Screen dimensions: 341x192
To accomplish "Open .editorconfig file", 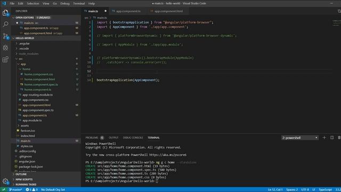I will pyautogui.click(x=27, y=151).
